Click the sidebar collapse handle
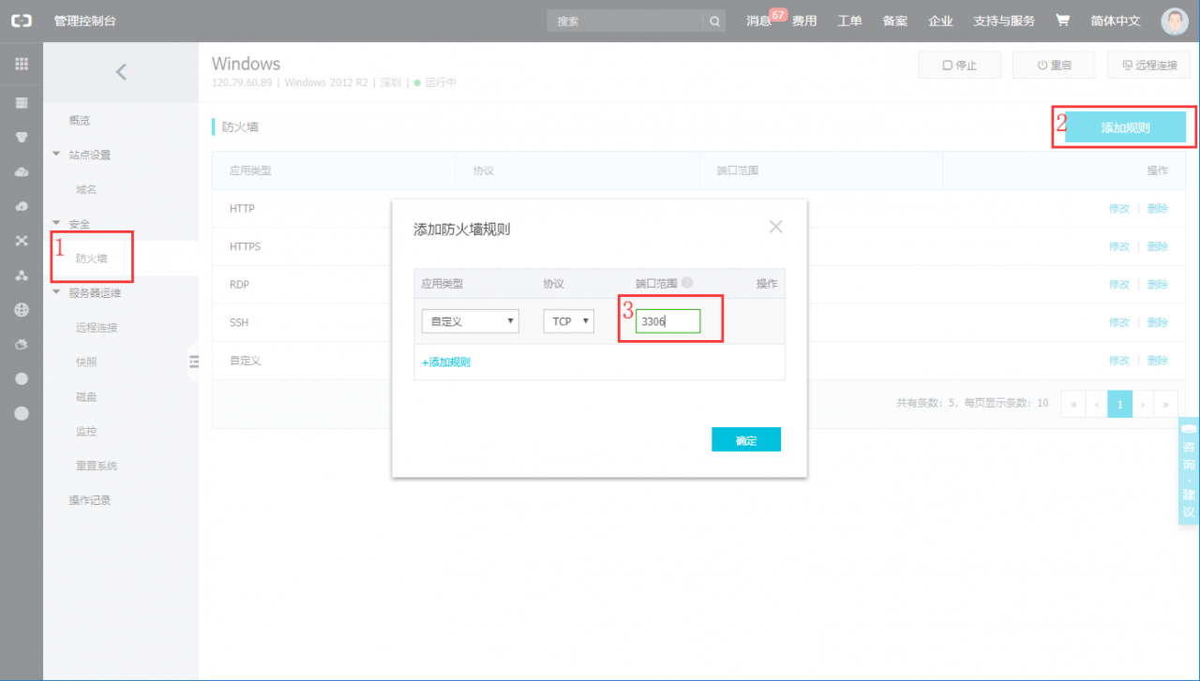1200x681 pixels. 193,361
